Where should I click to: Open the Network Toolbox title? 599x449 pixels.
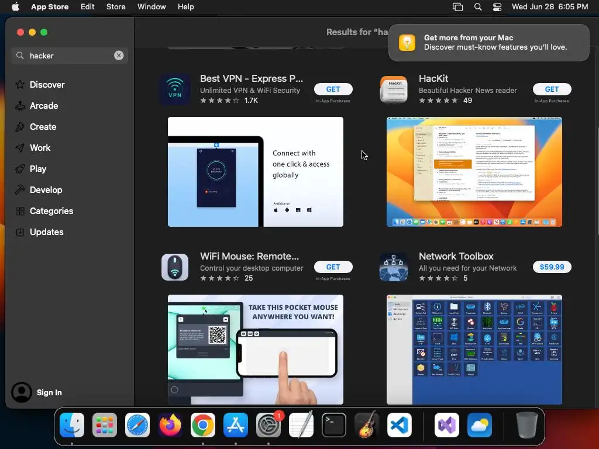tap(456, 256)
